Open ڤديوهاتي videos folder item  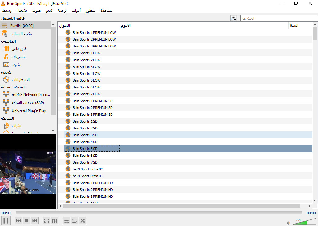pyautogui.click(x=25, y=49)
